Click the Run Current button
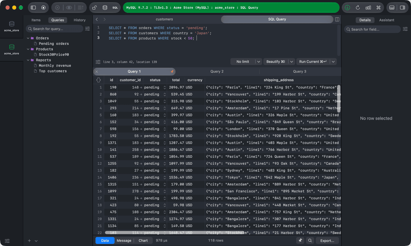This screenshot has height=246, width=411. [313, 62]
